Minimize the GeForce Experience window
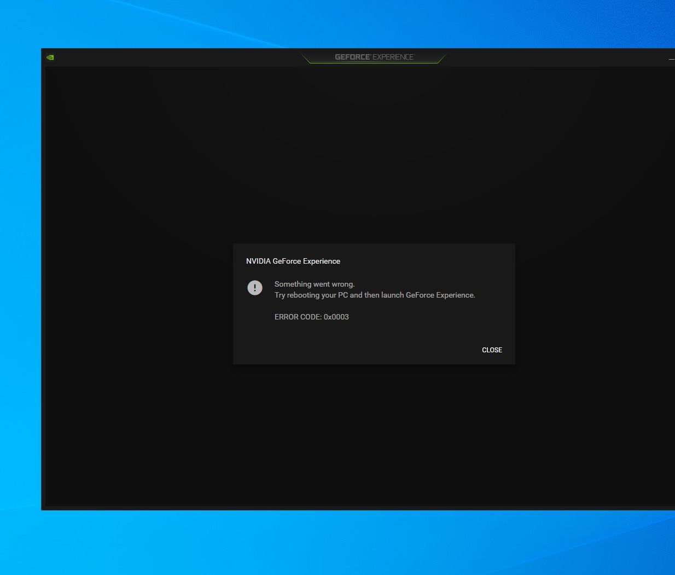 click(671, 58)
